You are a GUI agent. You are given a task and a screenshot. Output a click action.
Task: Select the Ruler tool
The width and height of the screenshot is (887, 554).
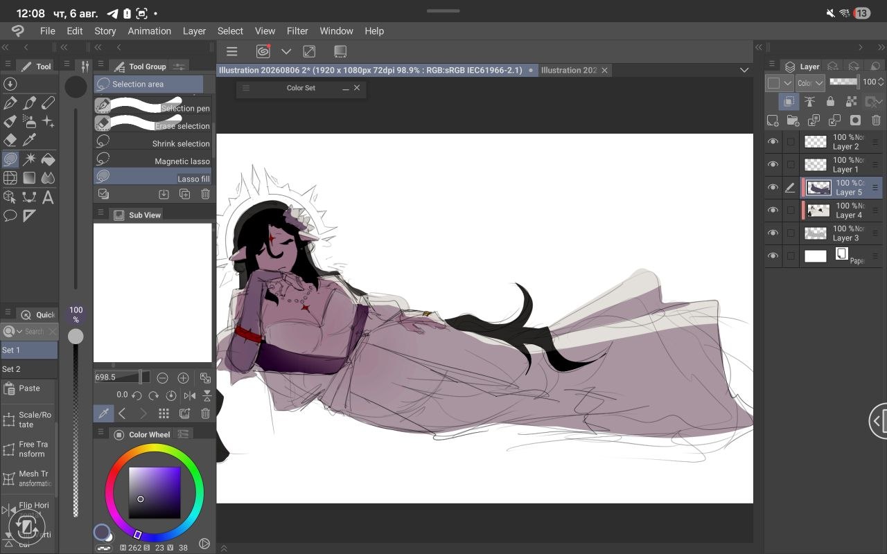pyautogui.click(x=29, y=216)
